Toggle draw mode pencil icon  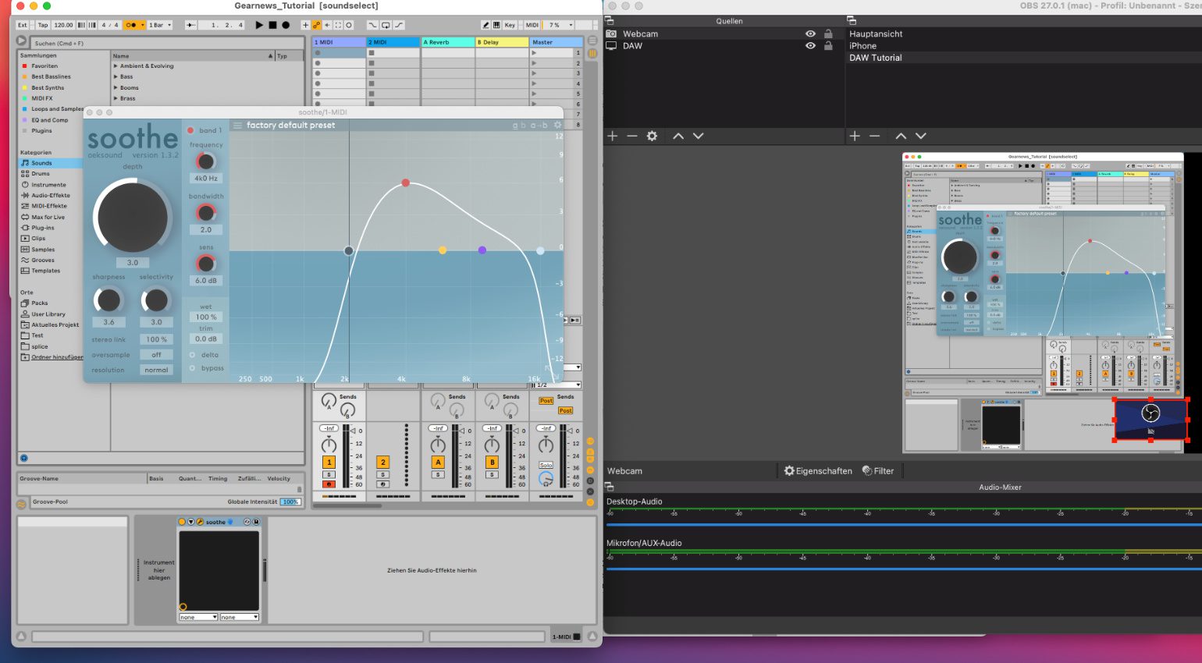coord(486,25)
